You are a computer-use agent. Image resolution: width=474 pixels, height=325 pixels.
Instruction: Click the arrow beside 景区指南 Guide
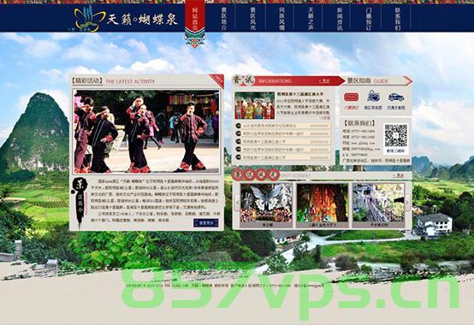click(x=408, y=81)
